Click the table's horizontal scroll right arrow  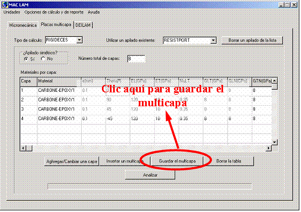pos(268,148)
